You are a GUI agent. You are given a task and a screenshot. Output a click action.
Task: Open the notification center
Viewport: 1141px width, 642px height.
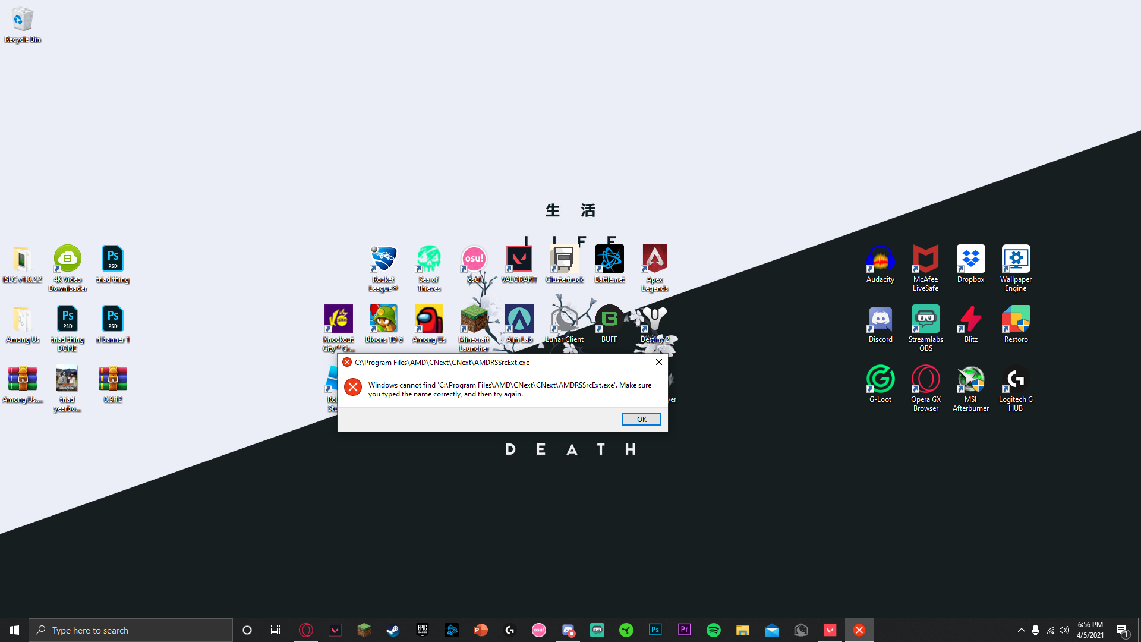pyautogui.click(x=1122, y=630)
